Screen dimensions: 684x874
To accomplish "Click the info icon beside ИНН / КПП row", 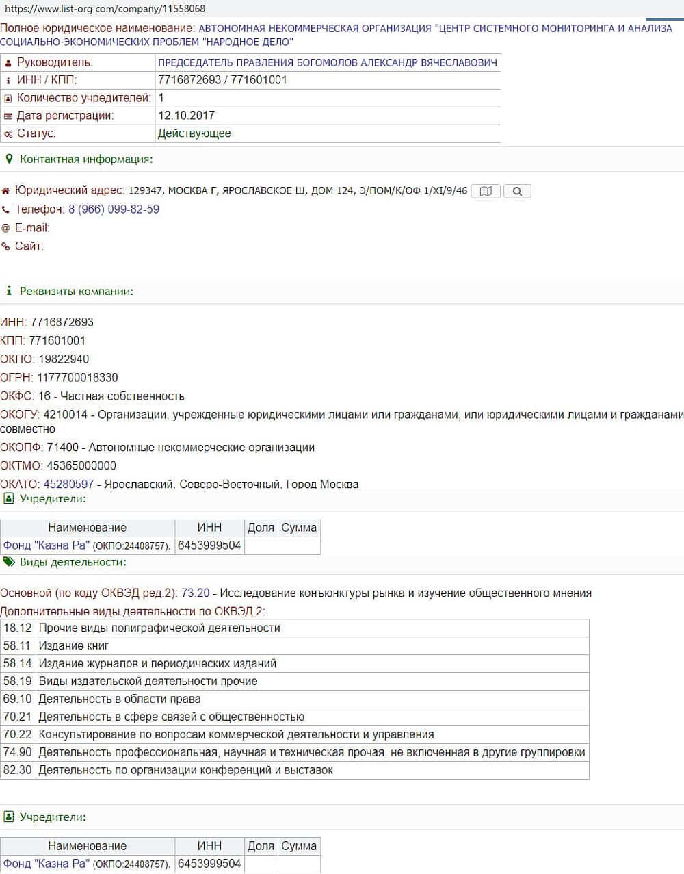I will [8, 81].
